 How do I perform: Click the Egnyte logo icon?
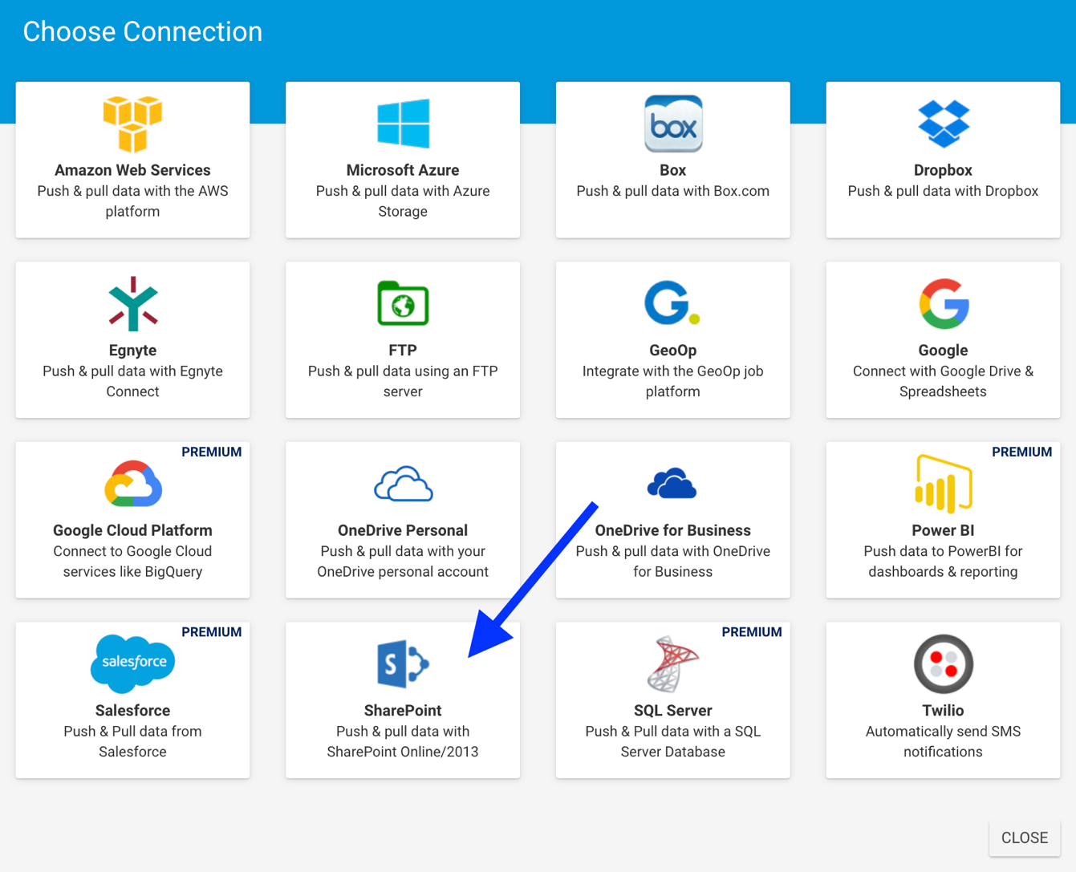(133, 304)
